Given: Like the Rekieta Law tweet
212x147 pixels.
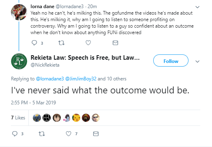Looking at the screenshot, I should tap(69, 134).
